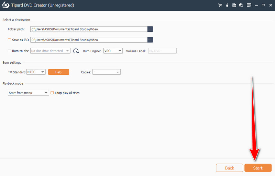
Task: Refresh the disc drive list
Action: [76, 51]
